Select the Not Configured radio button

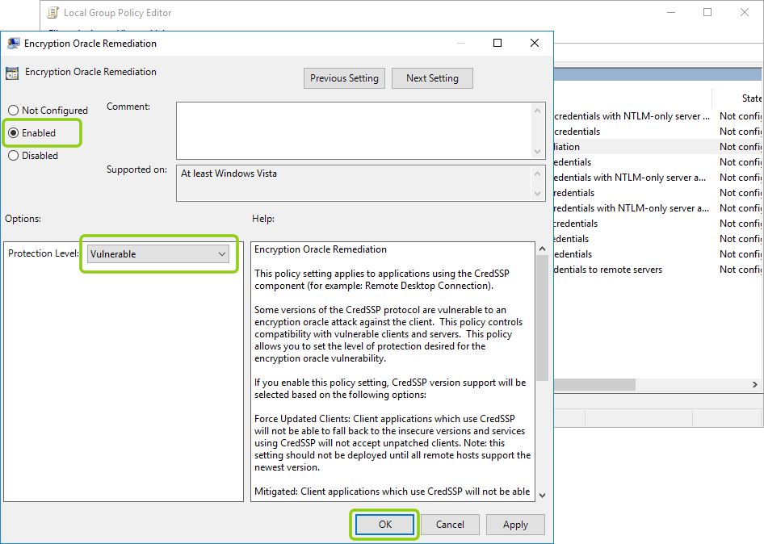coord(13,111)
